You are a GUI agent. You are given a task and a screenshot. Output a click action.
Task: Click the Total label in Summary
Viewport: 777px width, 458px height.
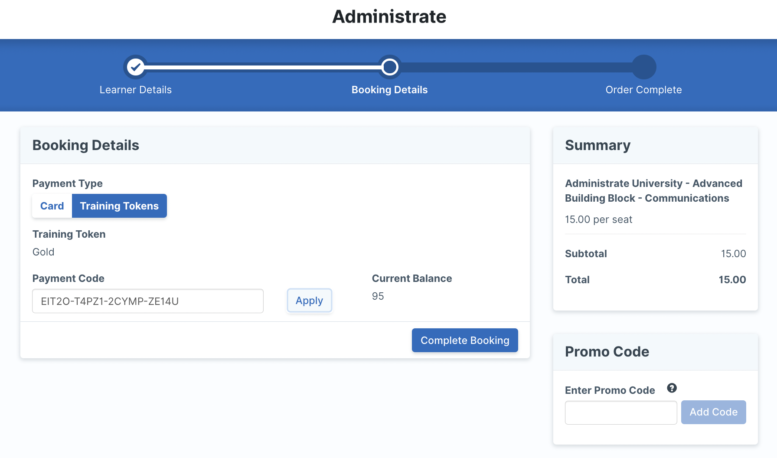click(x=577, y=280)
